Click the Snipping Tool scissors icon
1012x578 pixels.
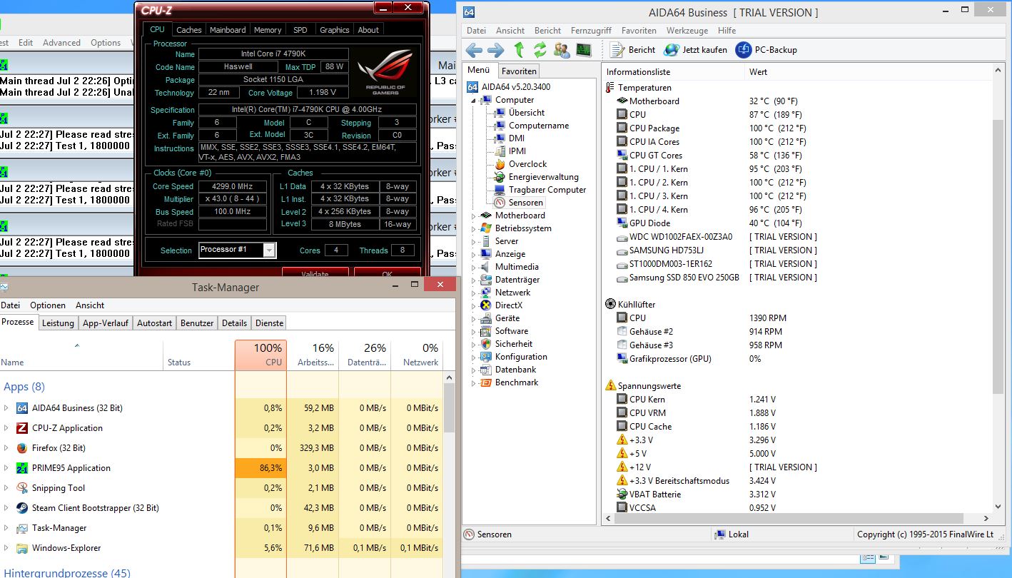coord(21,488)
